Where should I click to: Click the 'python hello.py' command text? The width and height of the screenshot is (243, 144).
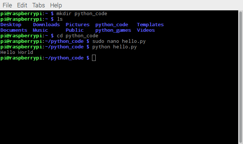point(114,47)
